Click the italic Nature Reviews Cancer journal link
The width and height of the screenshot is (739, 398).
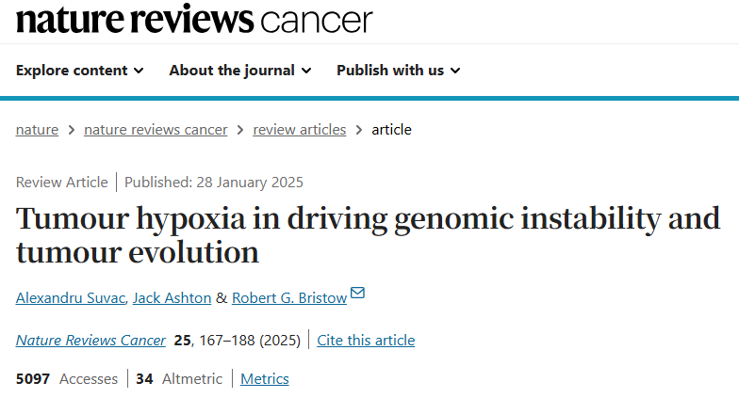tap(90, 341)
